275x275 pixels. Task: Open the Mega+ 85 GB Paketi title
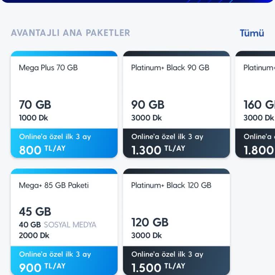tap(54, 185)
